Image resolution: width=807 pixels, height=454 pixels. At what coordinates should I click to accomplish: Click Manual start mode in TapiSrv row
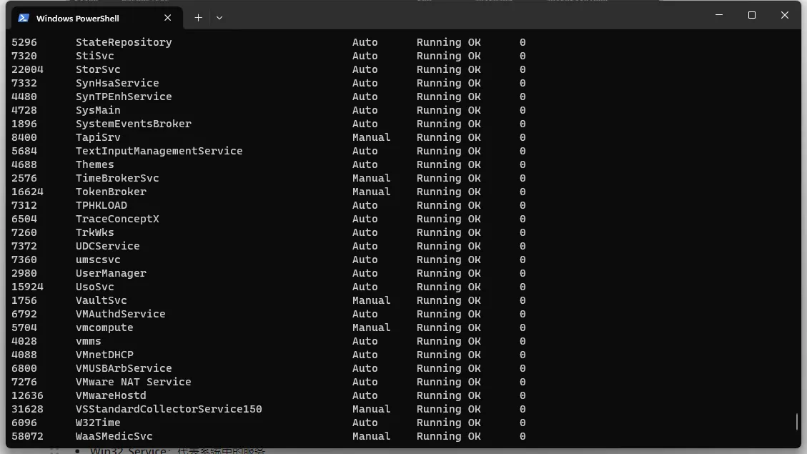(372, 137)
